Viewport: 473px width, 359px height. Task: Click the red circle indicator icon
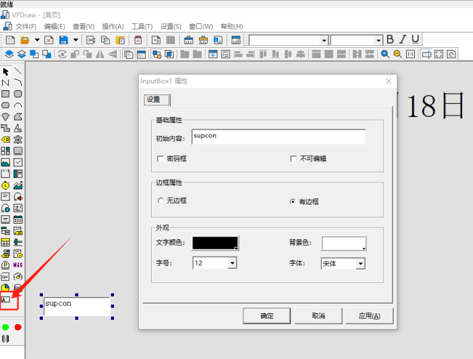pos(18,328)
